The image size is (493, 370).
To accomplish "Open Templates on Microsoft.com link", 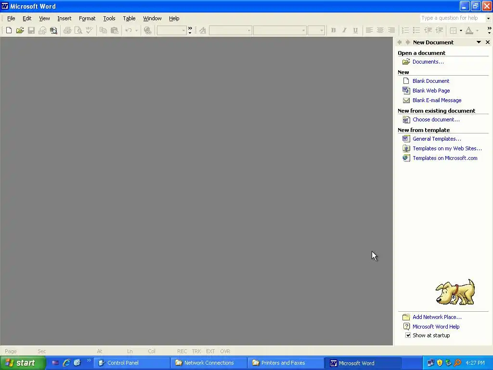I will point(445,158).
